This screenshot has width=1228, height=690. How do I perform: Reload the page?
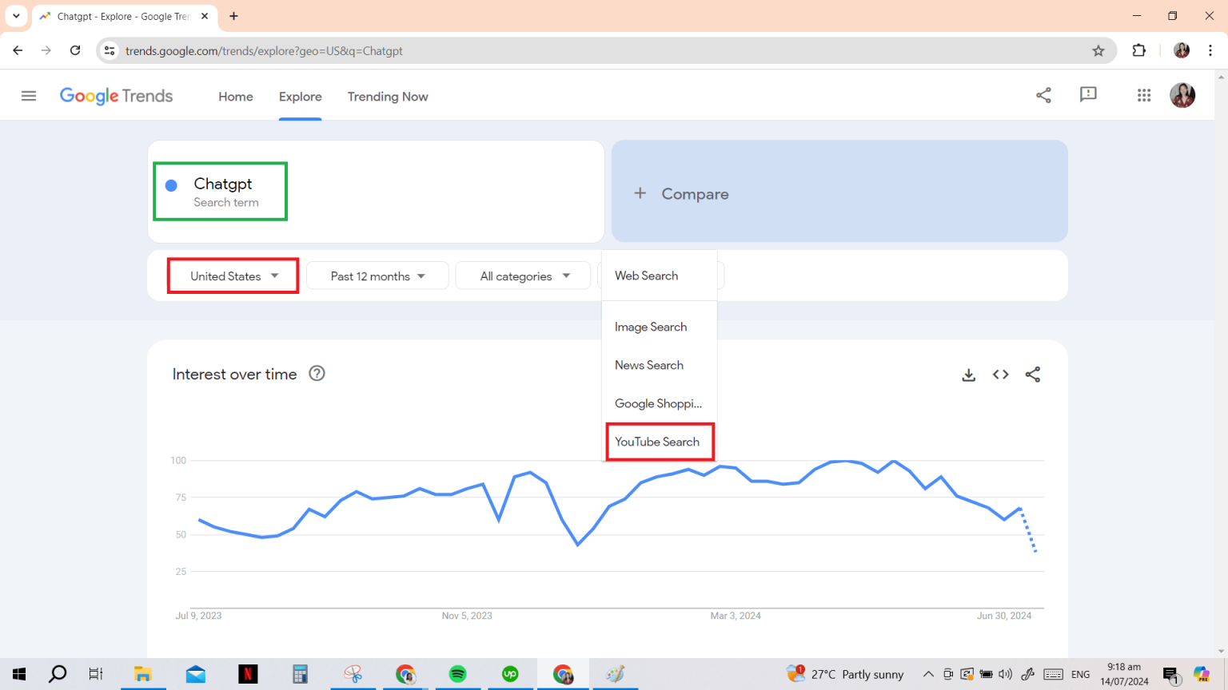click(75, 50)
